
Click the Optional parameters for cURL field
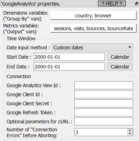(104, 122)
